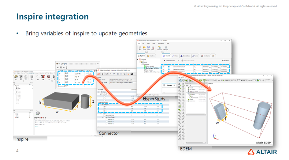The height and width of the screenshot is (160, 289).
Task: Click Block View in HyperStudy
Action: tap(226, 61)
